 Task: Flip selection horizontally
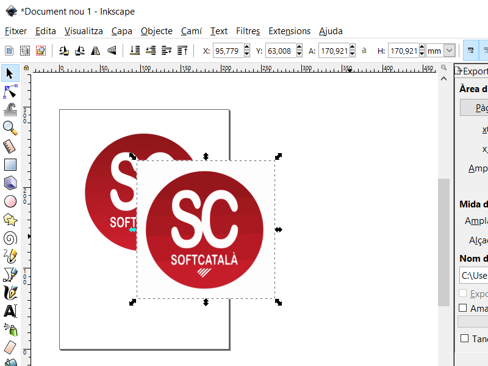pyautogui.click(x=96, y=51)
